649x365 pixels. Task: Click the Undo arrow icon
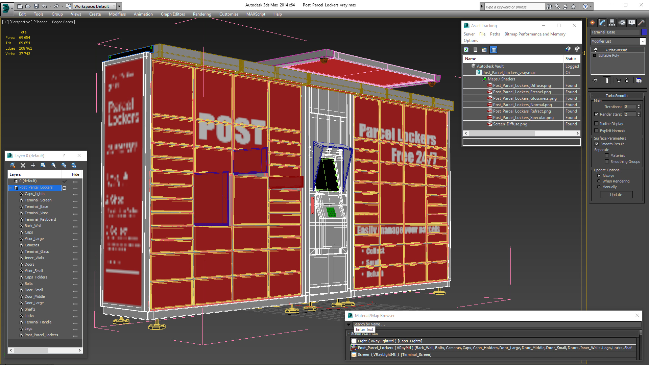(44, 6)
